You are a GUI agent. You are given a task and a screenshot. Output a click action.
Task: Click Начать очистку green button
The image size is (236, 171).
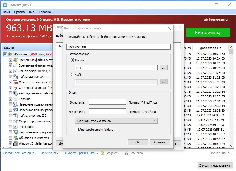(x=208, y=33)
